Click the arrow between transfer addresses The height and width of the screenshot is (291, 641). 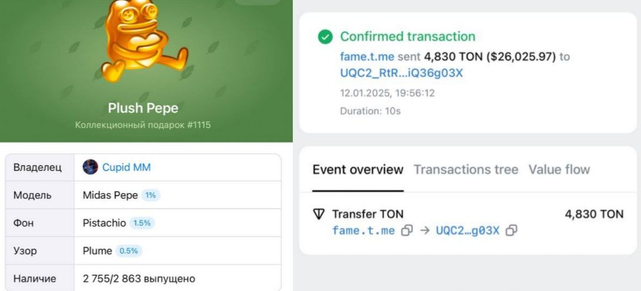click(424, 230)
